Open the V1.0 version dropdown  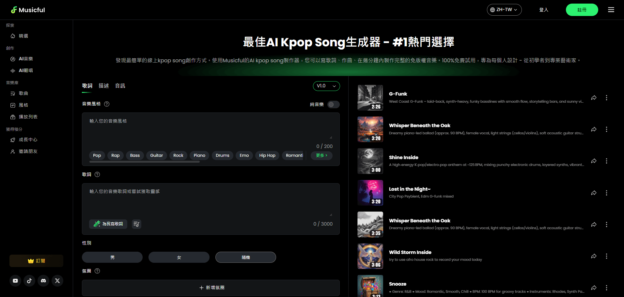326,86
